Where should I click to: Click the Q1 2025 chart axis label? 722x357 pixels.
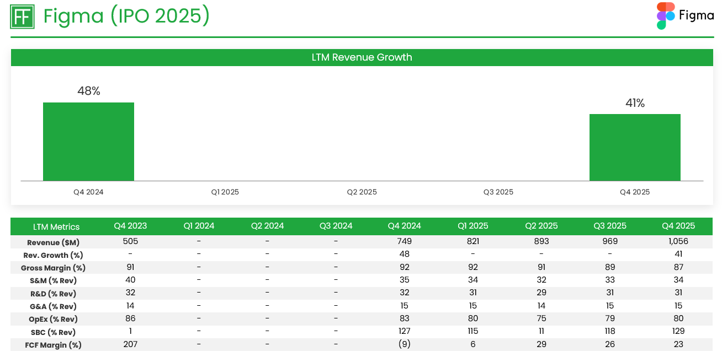(225, 192)
